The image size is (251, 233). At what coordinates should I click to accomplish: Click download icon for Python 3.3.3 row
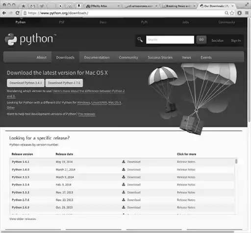[x=124, y=192]
